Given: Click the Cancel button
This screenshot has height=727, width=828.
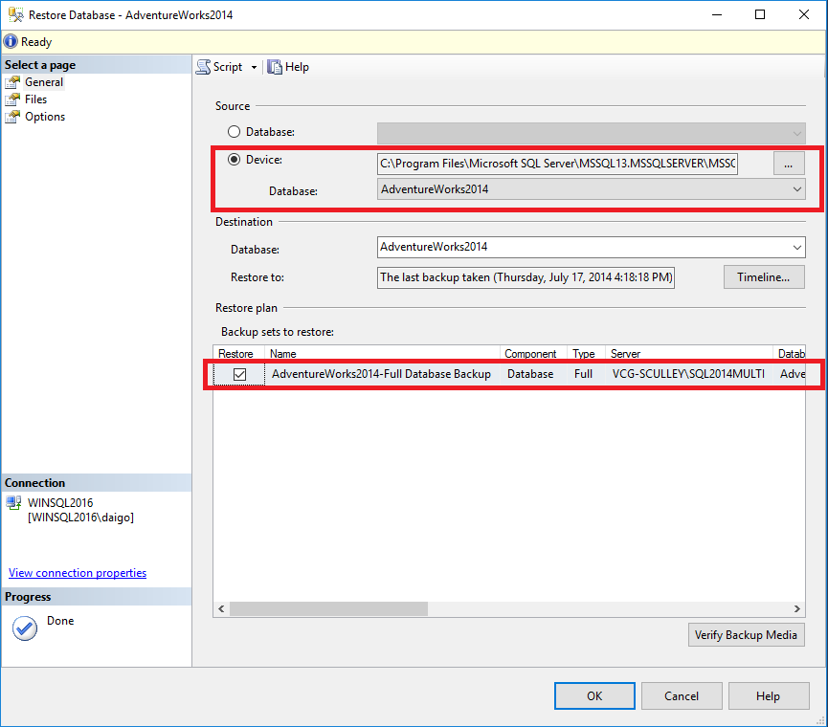Looking at the screenshot, I should click(x=682, y=695).
